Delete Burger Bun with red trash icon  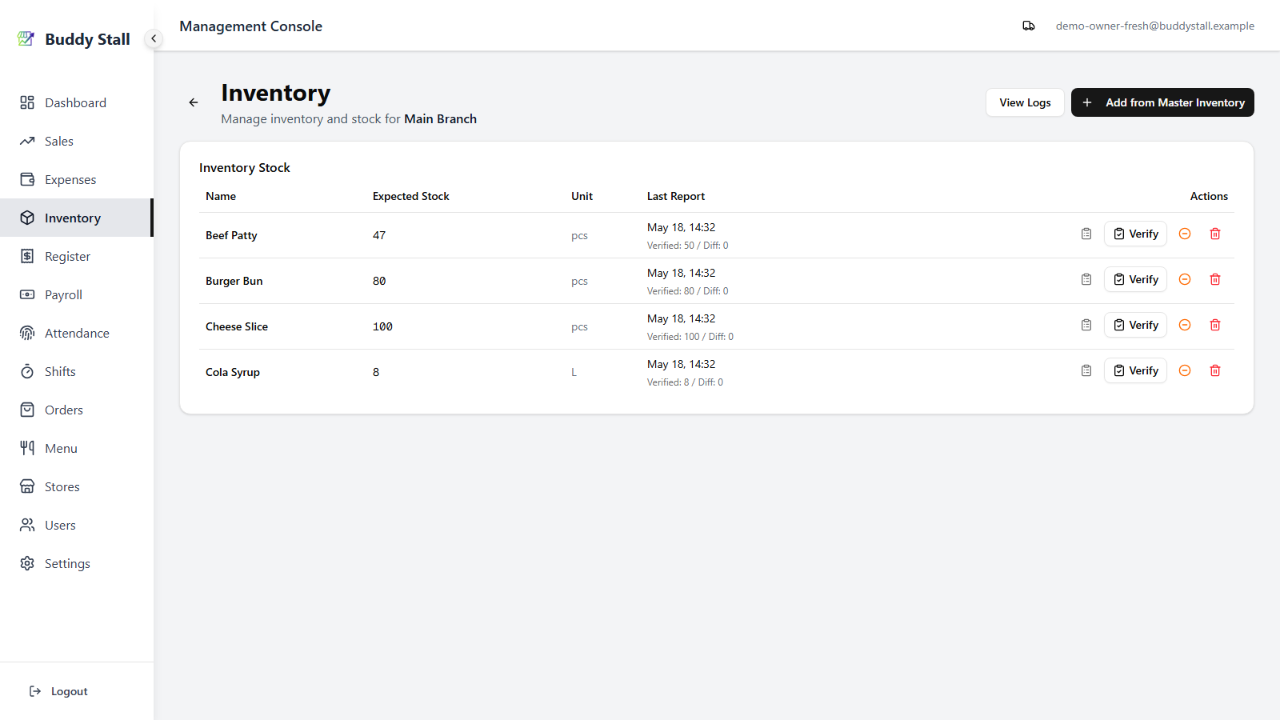pyautogui.click(x=1215, y=279)
